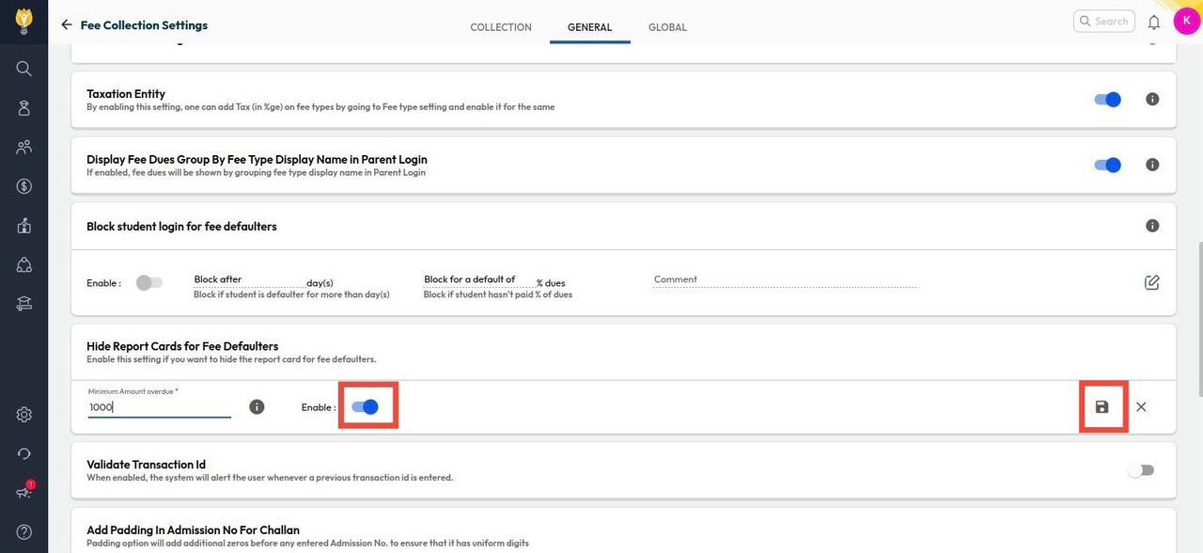Enable Block student login toggle

(148, 283)
